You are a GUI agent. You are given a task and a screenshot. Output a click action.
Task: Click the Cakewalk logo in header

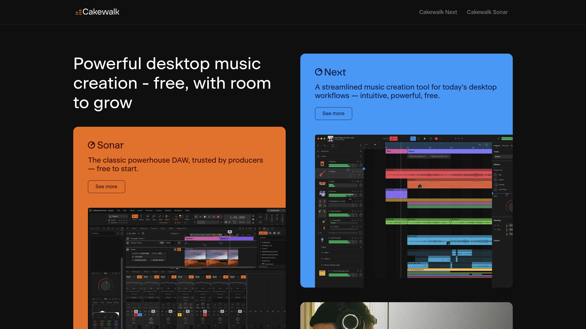[97, 12]
